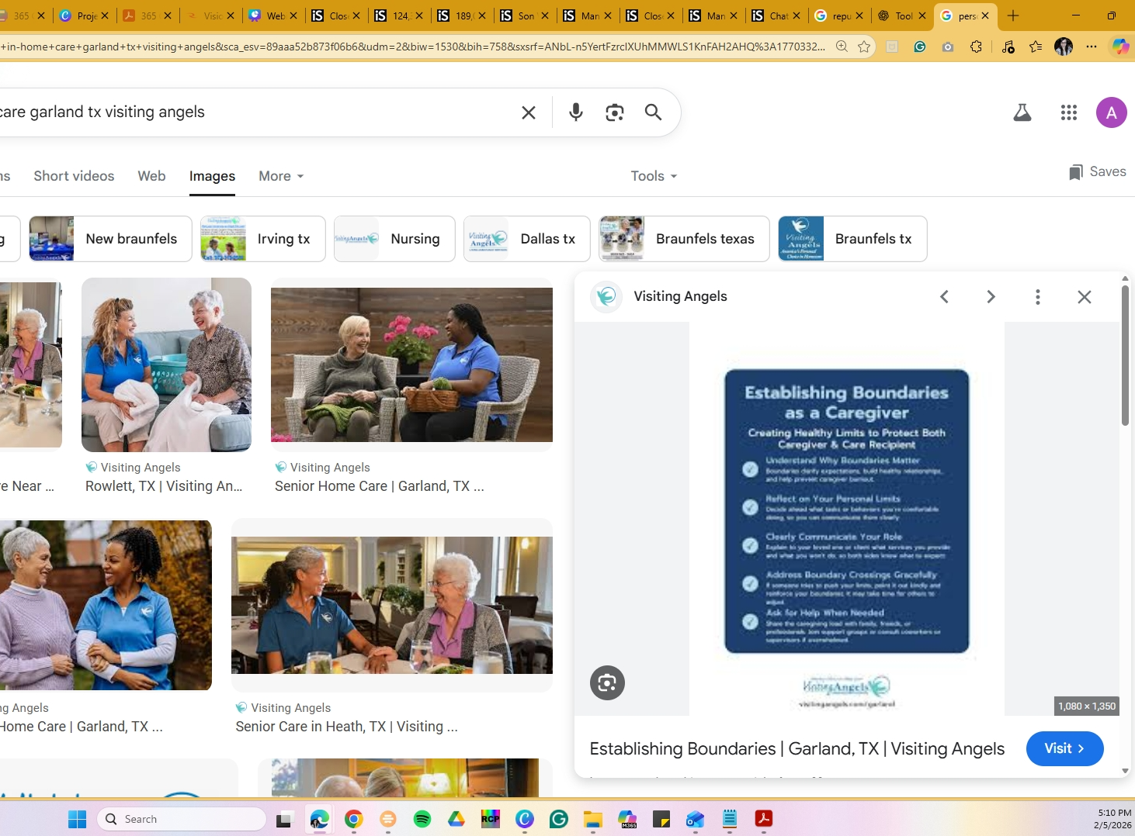This screenshot has height=836, width=1135.
Task: Expand the More search filters dropdown
Action: 280,176
